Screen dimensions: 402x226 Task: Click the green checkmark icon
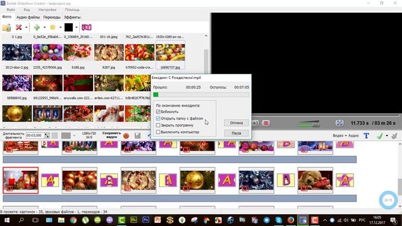[x=379, y=136]
